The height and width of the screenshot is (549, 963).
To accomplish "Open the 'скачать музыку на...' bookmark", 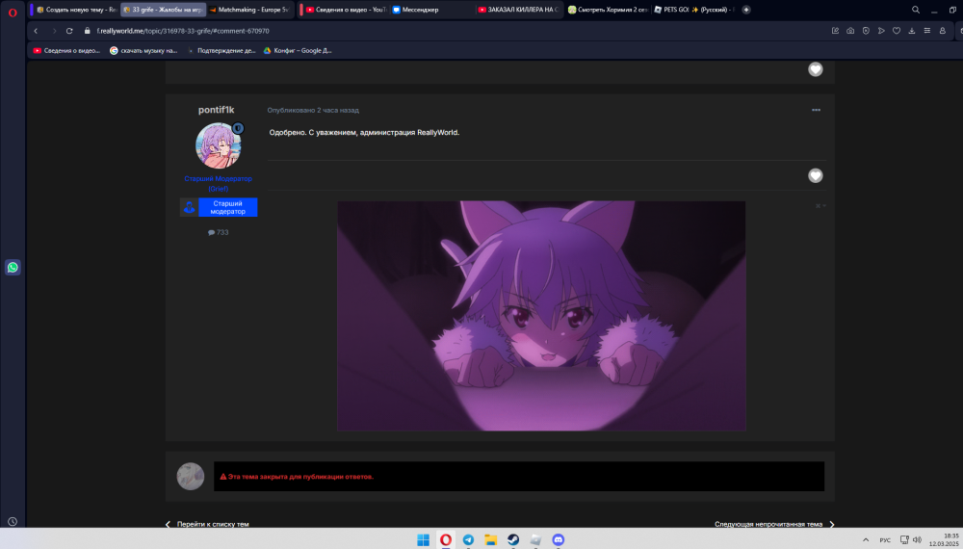I will point(143,50).
